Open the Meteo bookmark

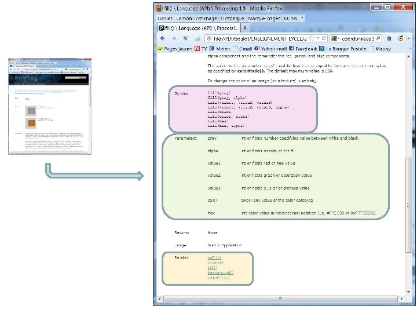pyautogui.click(x=220, y=49)
